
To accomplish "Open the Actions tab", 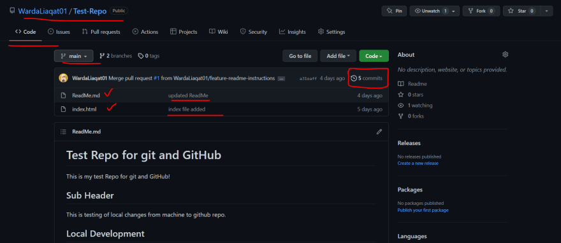I will tap(145, 32).
